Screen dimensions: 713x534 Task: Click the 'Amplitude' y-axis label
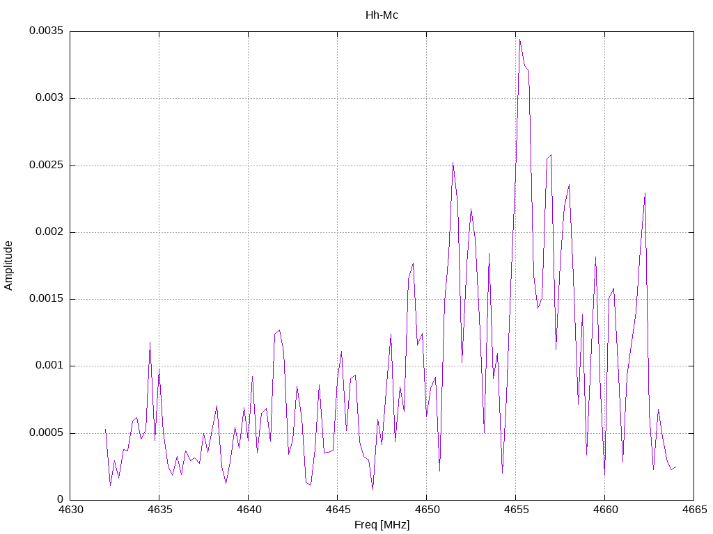pos(8,266)
